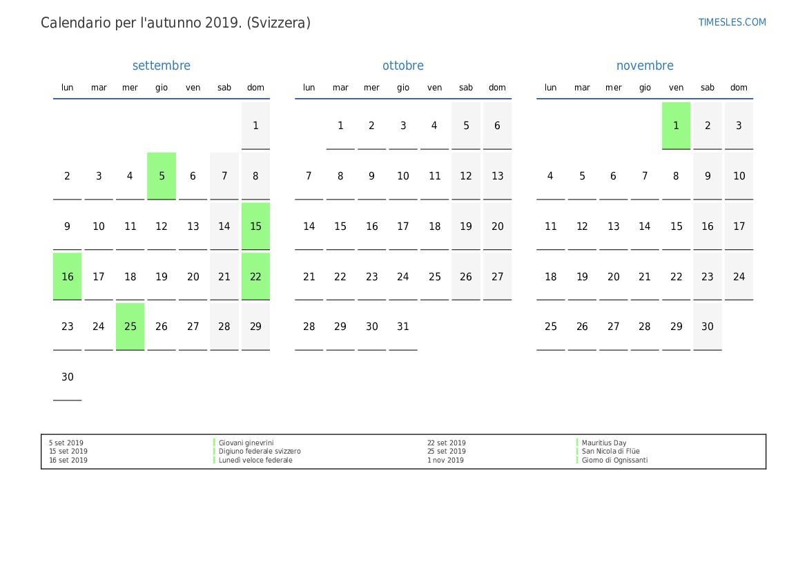Screen dimensions: 807x571
Task: Select highlighted September 25 cell
Action: pyautogui.click(x=130, y=327)
